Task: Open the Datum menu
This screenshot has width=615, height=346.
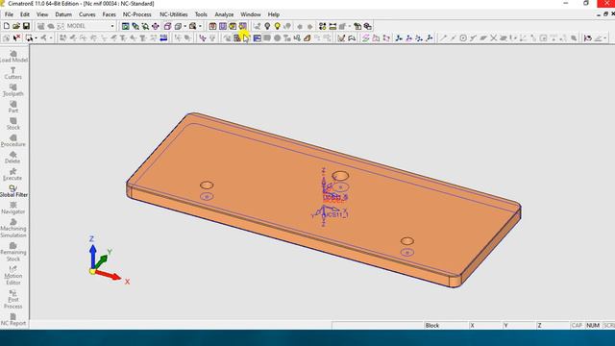Action: coord(63,14)
